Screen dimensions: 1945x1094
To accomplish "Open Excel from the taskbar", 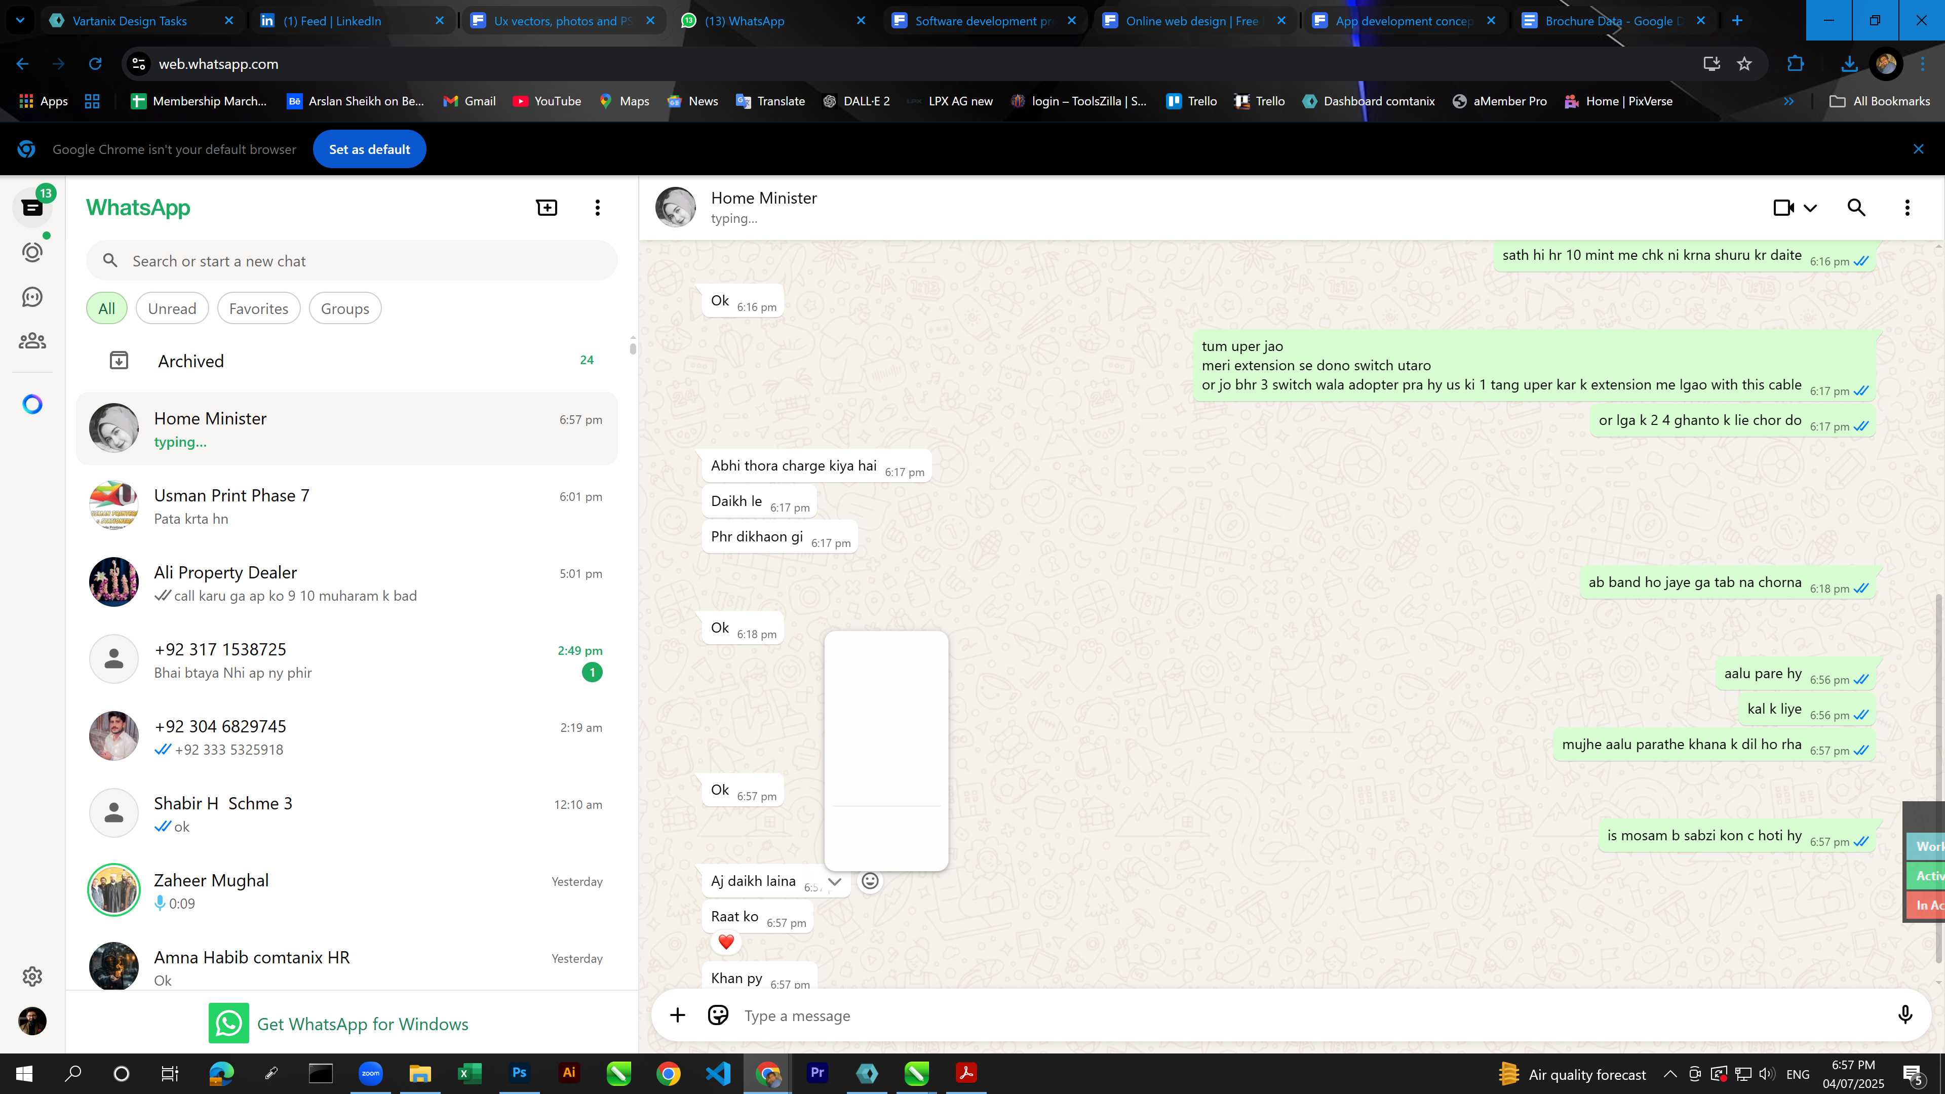I will [470, 1073].
